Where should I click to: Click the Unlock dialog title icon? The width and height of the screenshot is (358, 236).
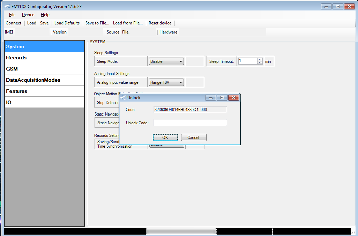click(x=124, y=98)
